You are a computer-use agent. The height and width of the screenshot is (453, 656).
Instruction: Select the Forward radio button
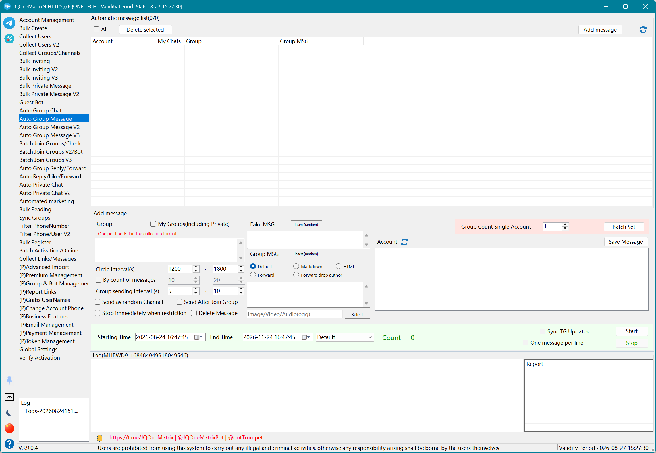pyautogui.click(x=253, y=275)
